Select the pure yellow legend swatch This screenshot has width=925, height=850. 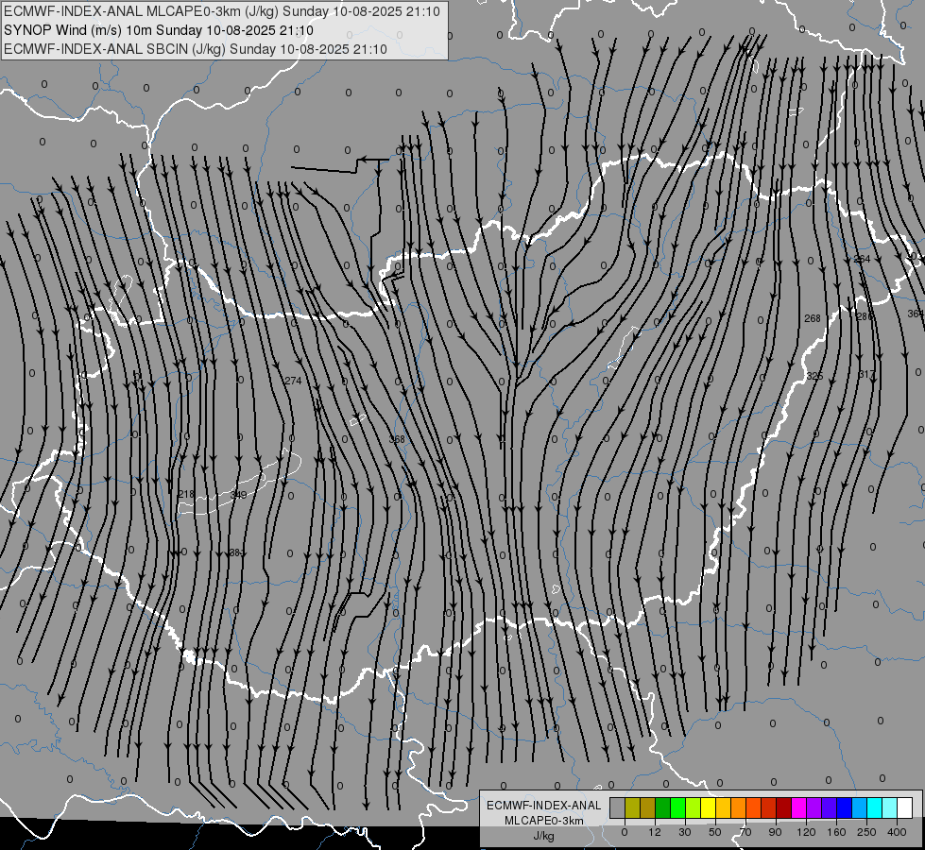point(708,807)
